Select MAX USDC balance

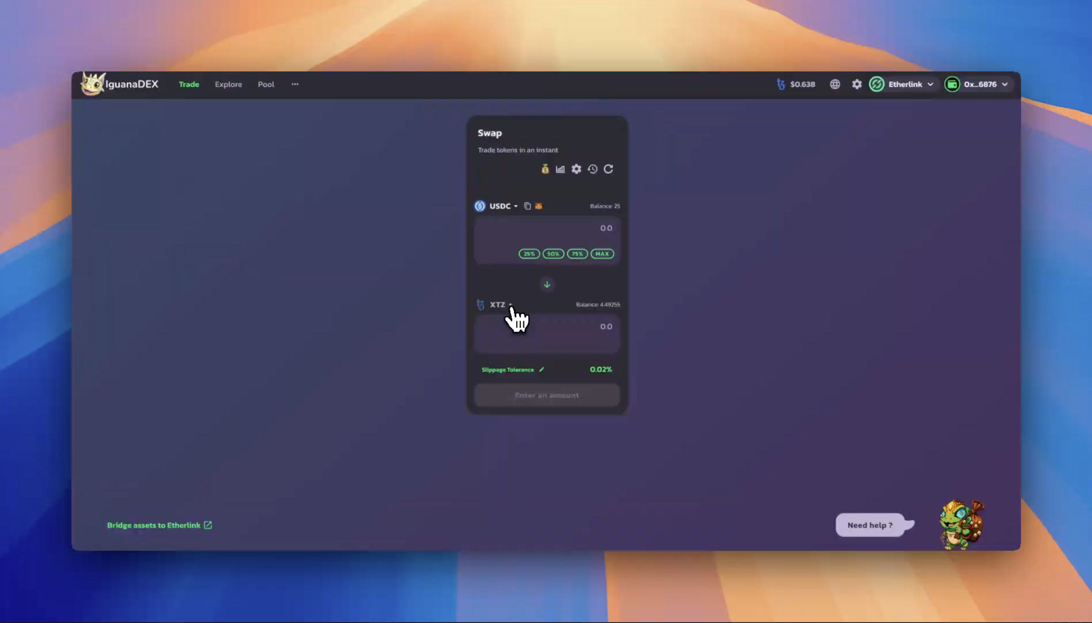click(602, 254)
